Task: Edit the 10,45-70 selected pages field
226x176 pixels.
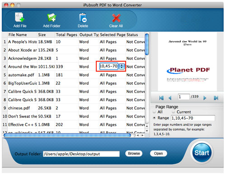Action: [x=108, y=66]
